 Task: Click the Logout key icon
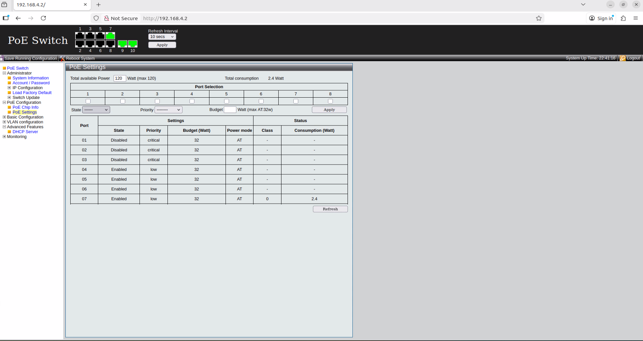tap(623, 58)
